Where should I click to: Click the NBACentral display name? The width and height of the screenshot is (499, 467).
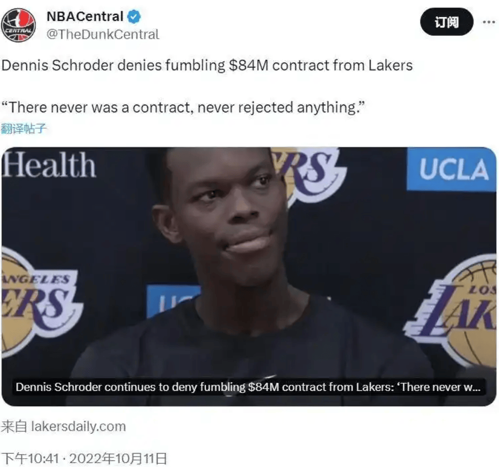click(85, 17)
